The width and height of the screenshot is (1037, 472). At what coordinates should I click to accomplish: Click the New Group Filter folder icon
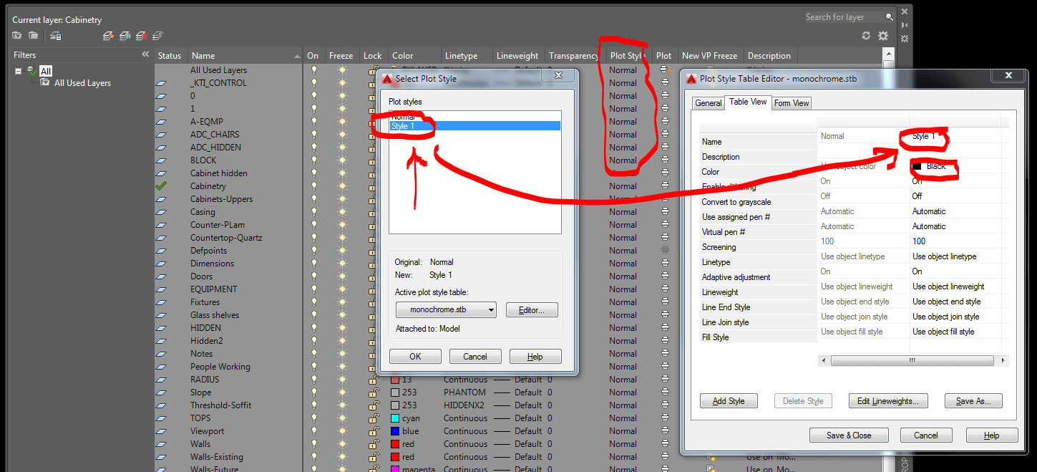click(x=33, y=36)
